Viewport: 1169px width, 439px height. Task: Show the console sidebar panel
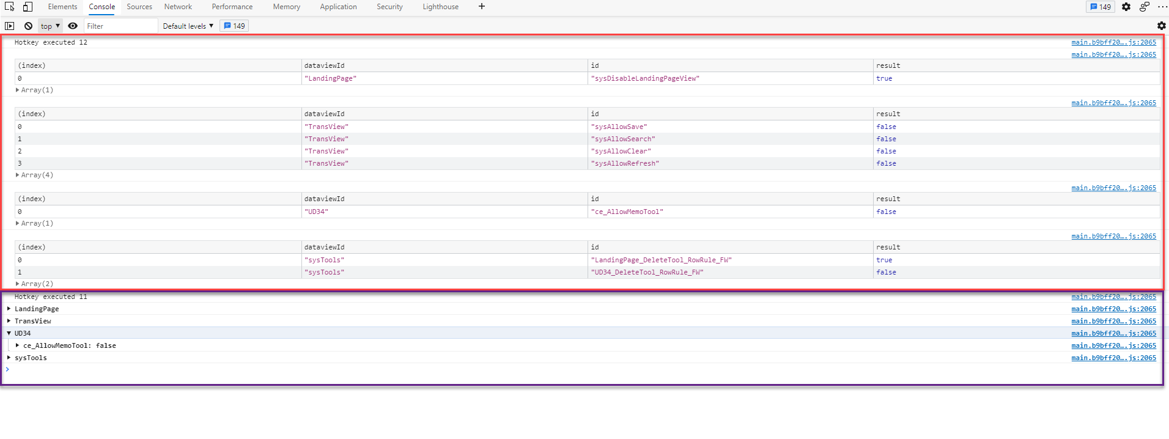[x=9, y=26]
